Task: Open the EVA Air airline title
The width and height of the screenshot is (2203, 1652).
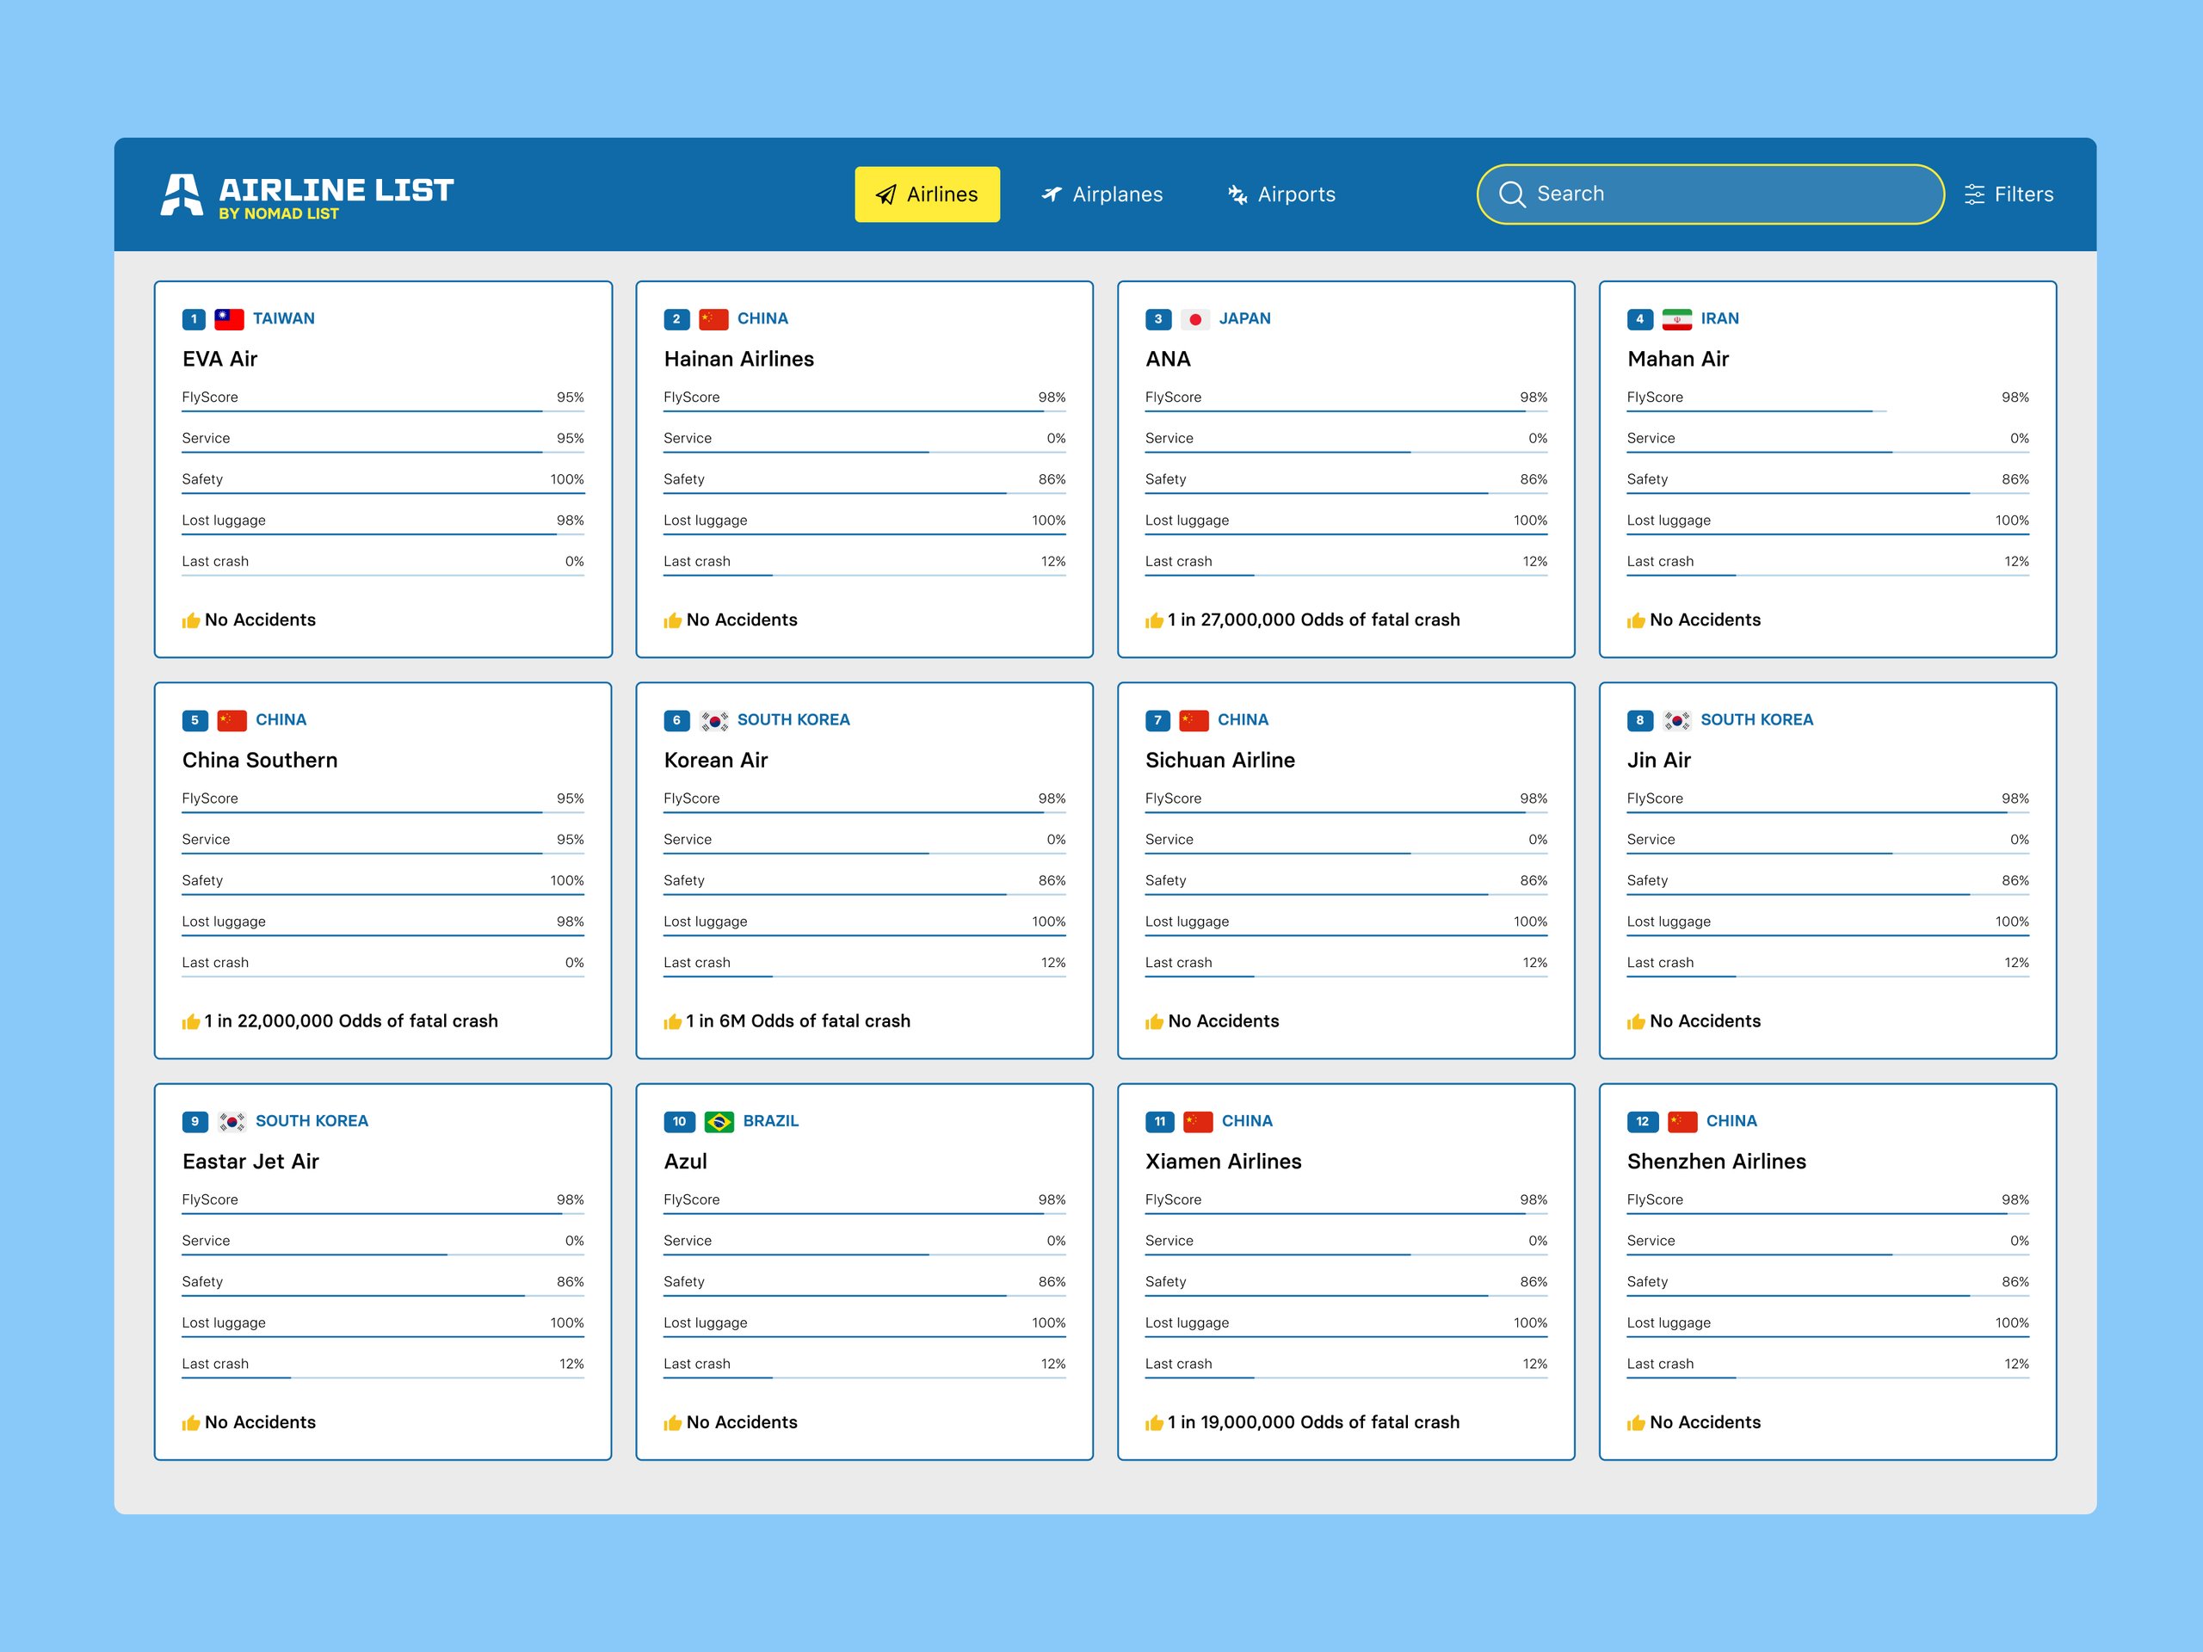Action: 220,359
